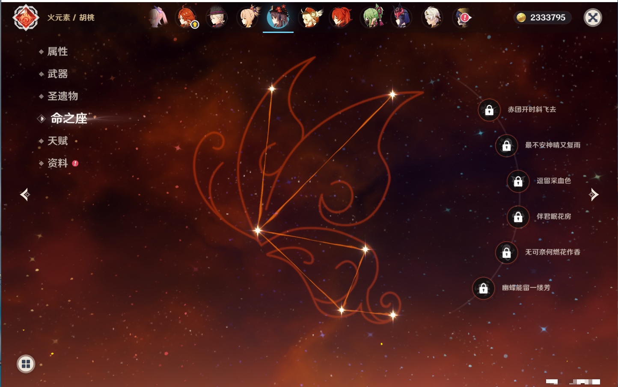
Task: Select white-haired Albedo avatar
Action: coord(432,18)
